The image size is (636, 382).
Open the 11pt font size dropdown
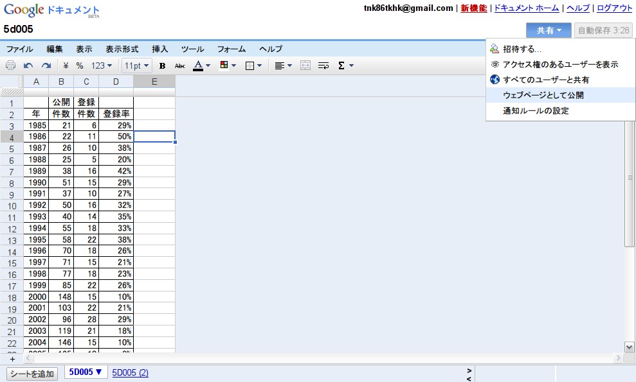coord(136,65)
